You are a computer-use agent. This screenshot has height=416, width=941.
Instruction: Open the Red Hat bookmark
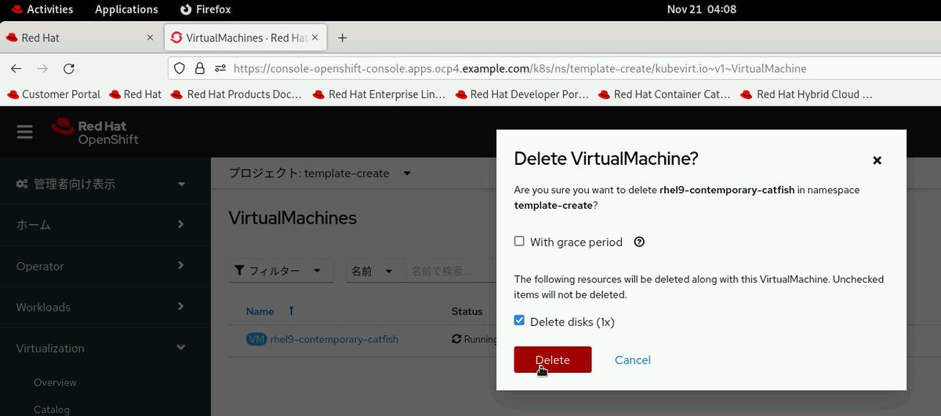click(136, 94)
